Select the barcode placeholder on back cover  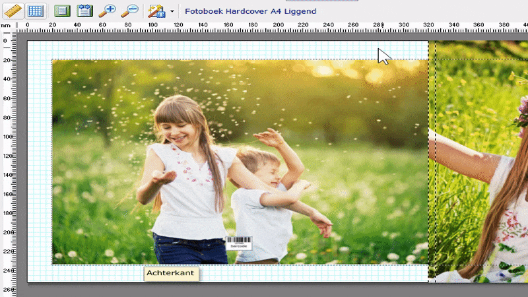click(239, 243)
